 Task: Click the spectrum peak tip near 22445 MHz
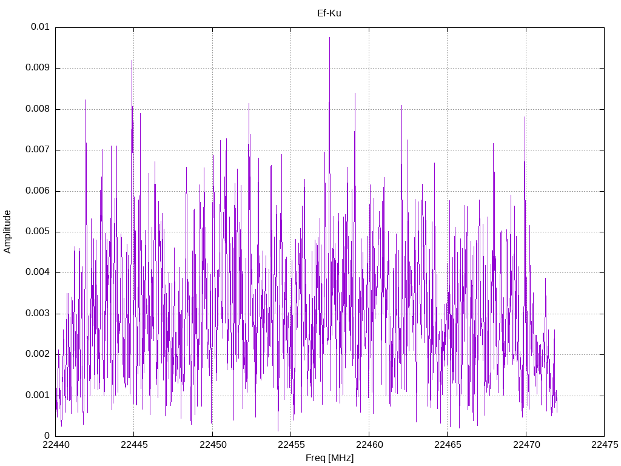[x=132, y=61]
